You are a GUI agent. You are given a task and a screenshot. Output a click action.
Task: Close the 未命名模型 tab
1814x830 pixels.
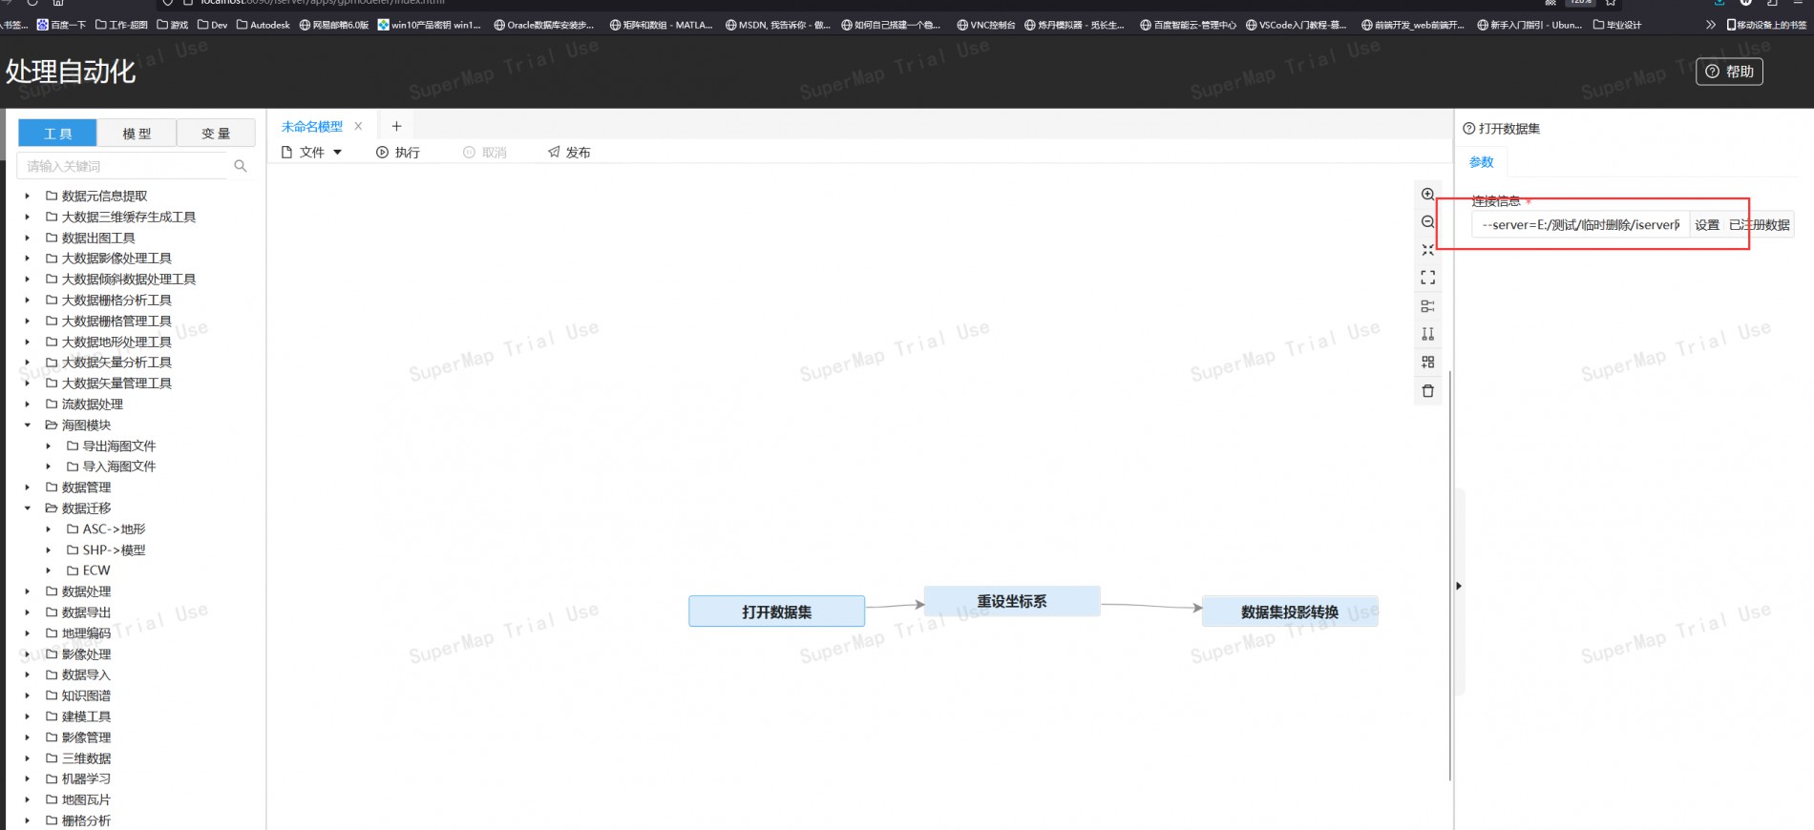click(358, 126)
